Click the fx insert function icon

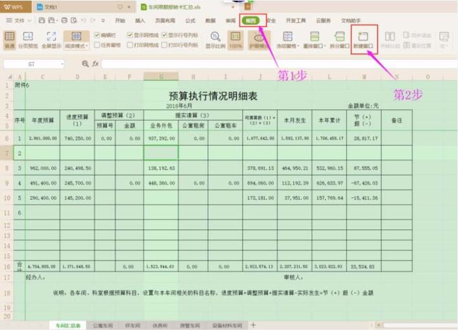(x=95, y=64)
